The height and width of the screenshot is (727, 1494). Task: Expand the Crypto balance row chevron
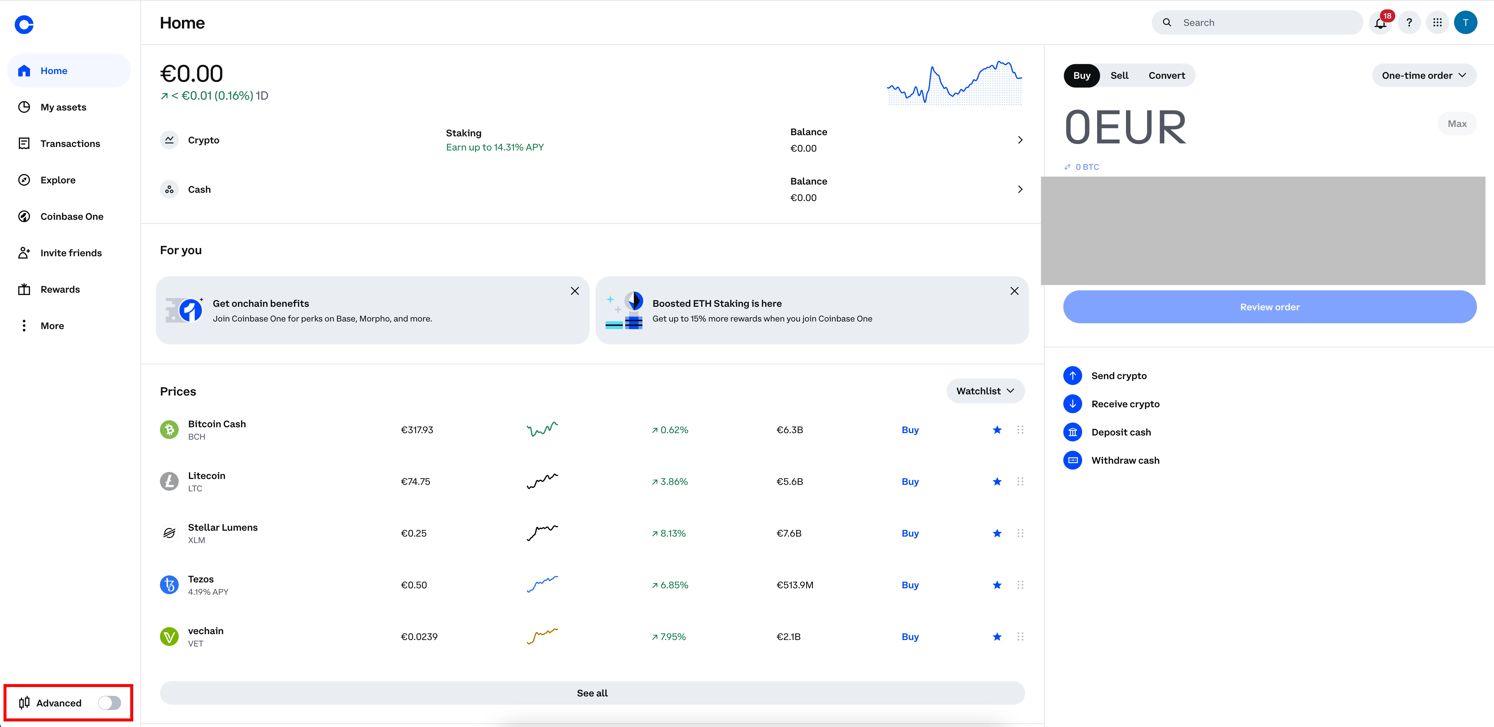click(1020, 140)
